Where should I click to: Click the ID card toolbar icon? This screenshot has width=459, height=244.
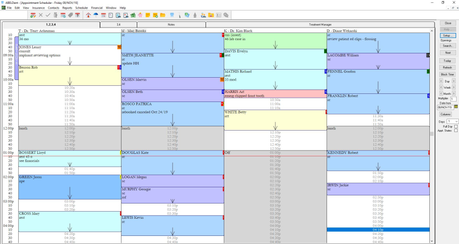pos(219,15)
